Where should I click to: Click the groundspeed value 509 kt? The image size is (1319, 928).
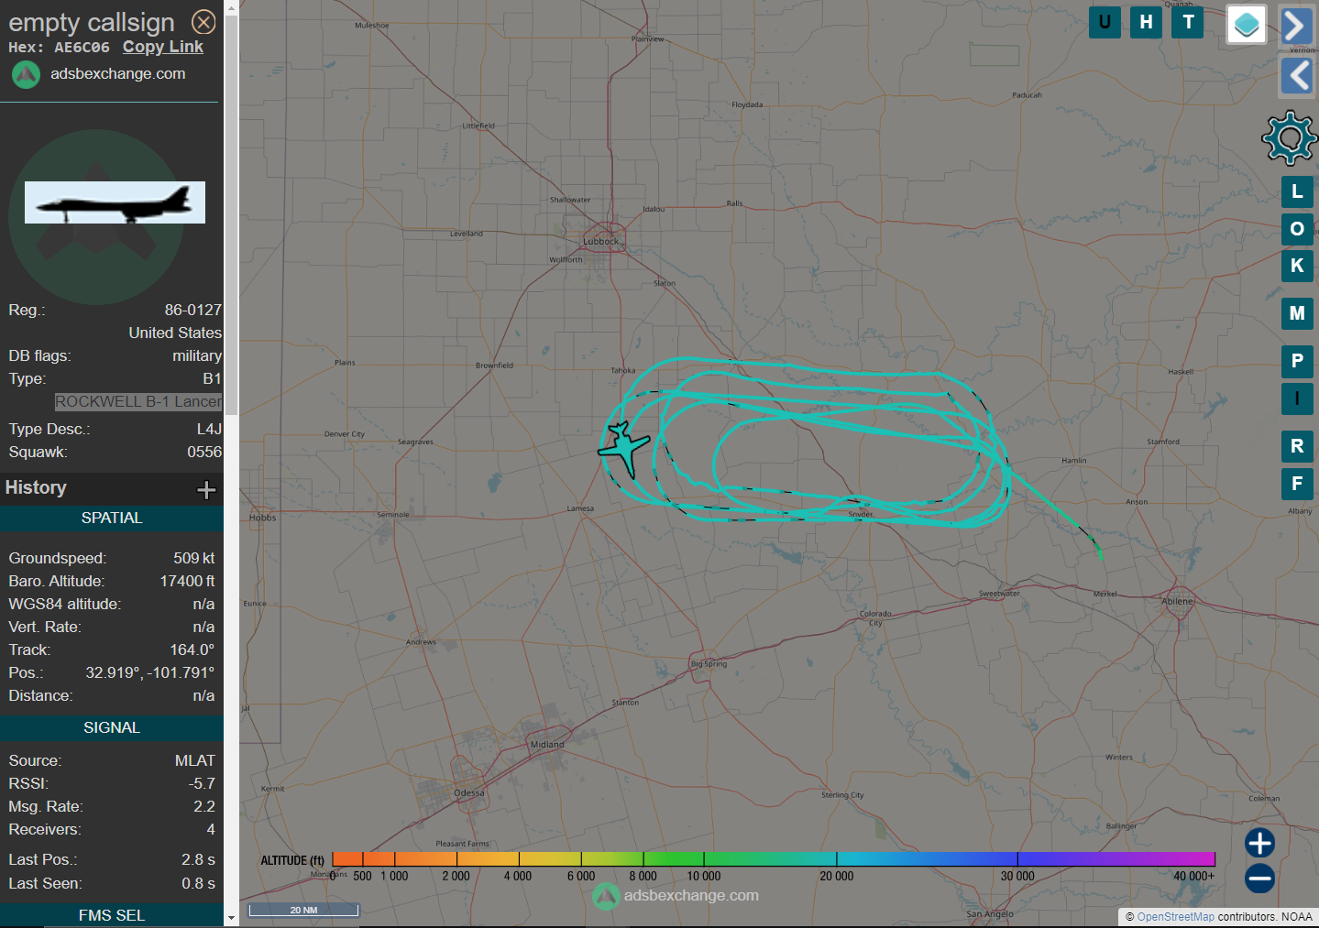coord(194,559)
